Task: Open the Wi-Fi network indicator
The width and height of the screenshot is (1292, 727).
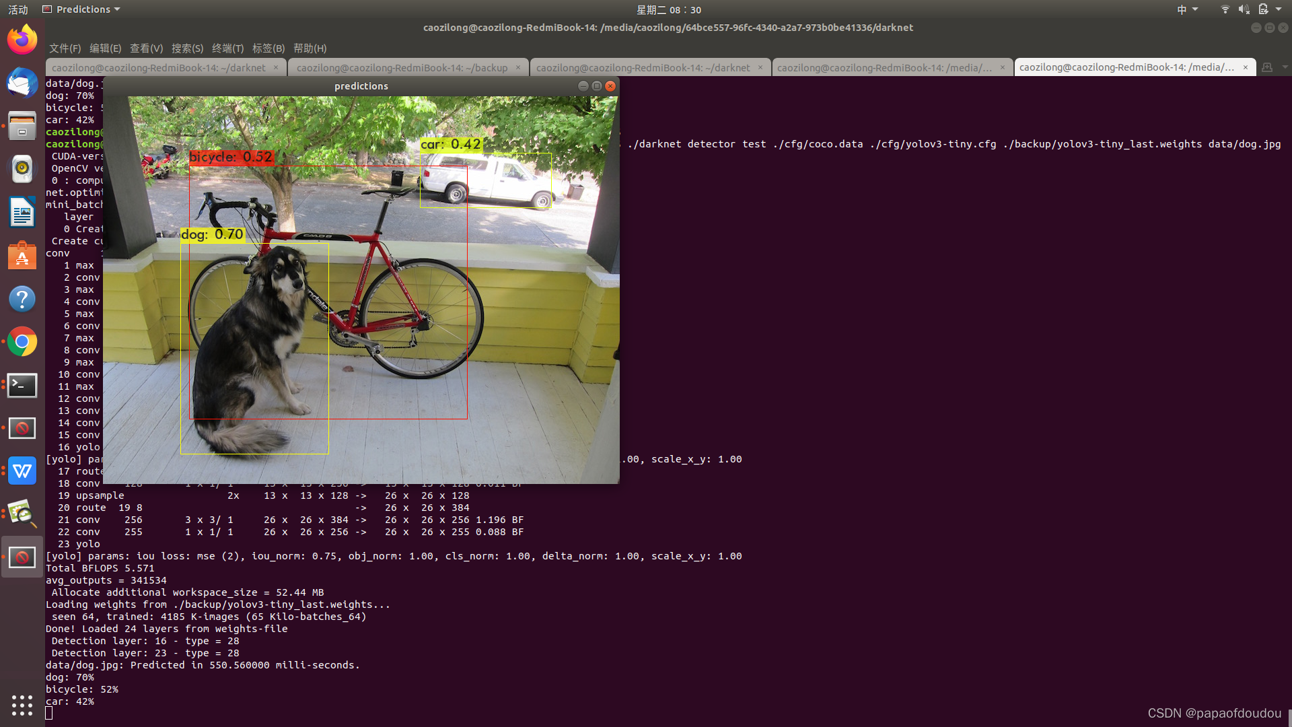Action: click(x=1225, y=9)
